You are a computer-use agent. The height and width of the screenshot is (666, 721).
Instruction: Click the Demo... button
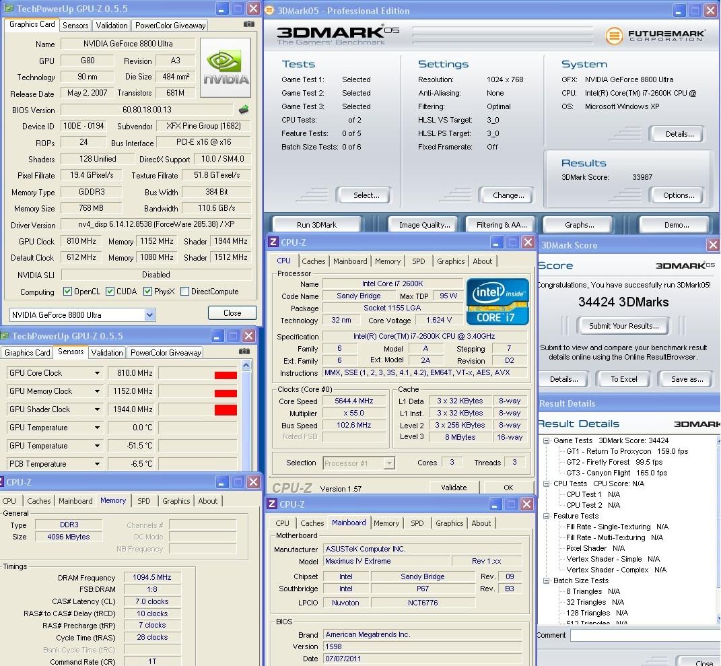click(677, 225)
